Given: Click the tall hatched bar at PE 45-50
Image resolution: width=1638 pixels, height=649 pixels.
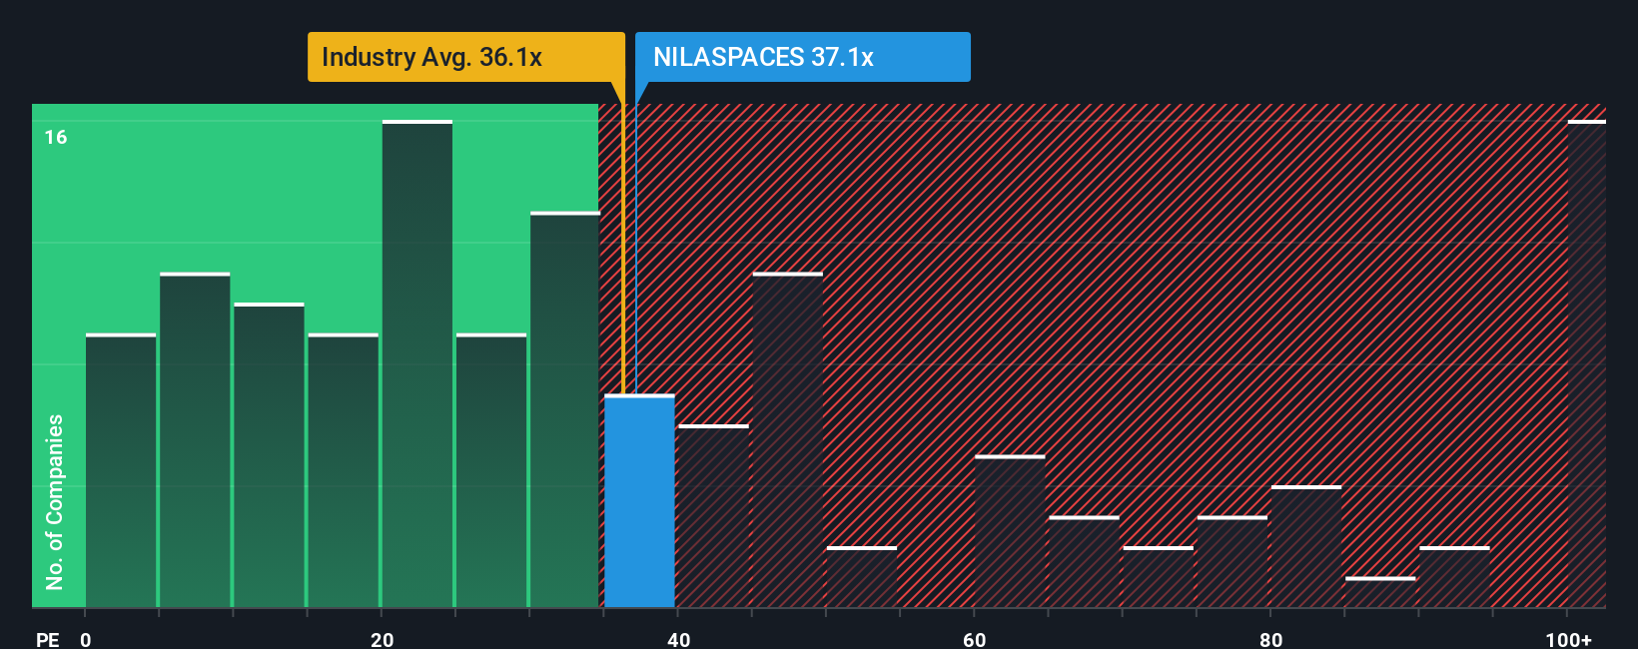Looking at the screenshot, I should 788,440.
